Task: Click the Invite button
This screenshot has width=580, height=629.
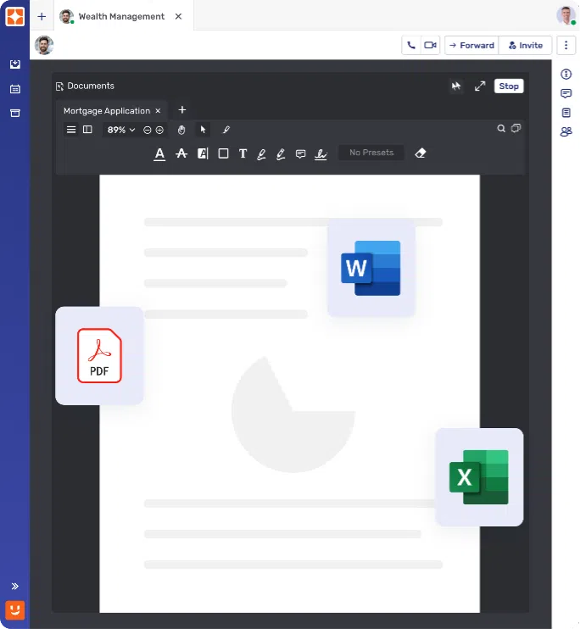Action: tap(526, 45)
